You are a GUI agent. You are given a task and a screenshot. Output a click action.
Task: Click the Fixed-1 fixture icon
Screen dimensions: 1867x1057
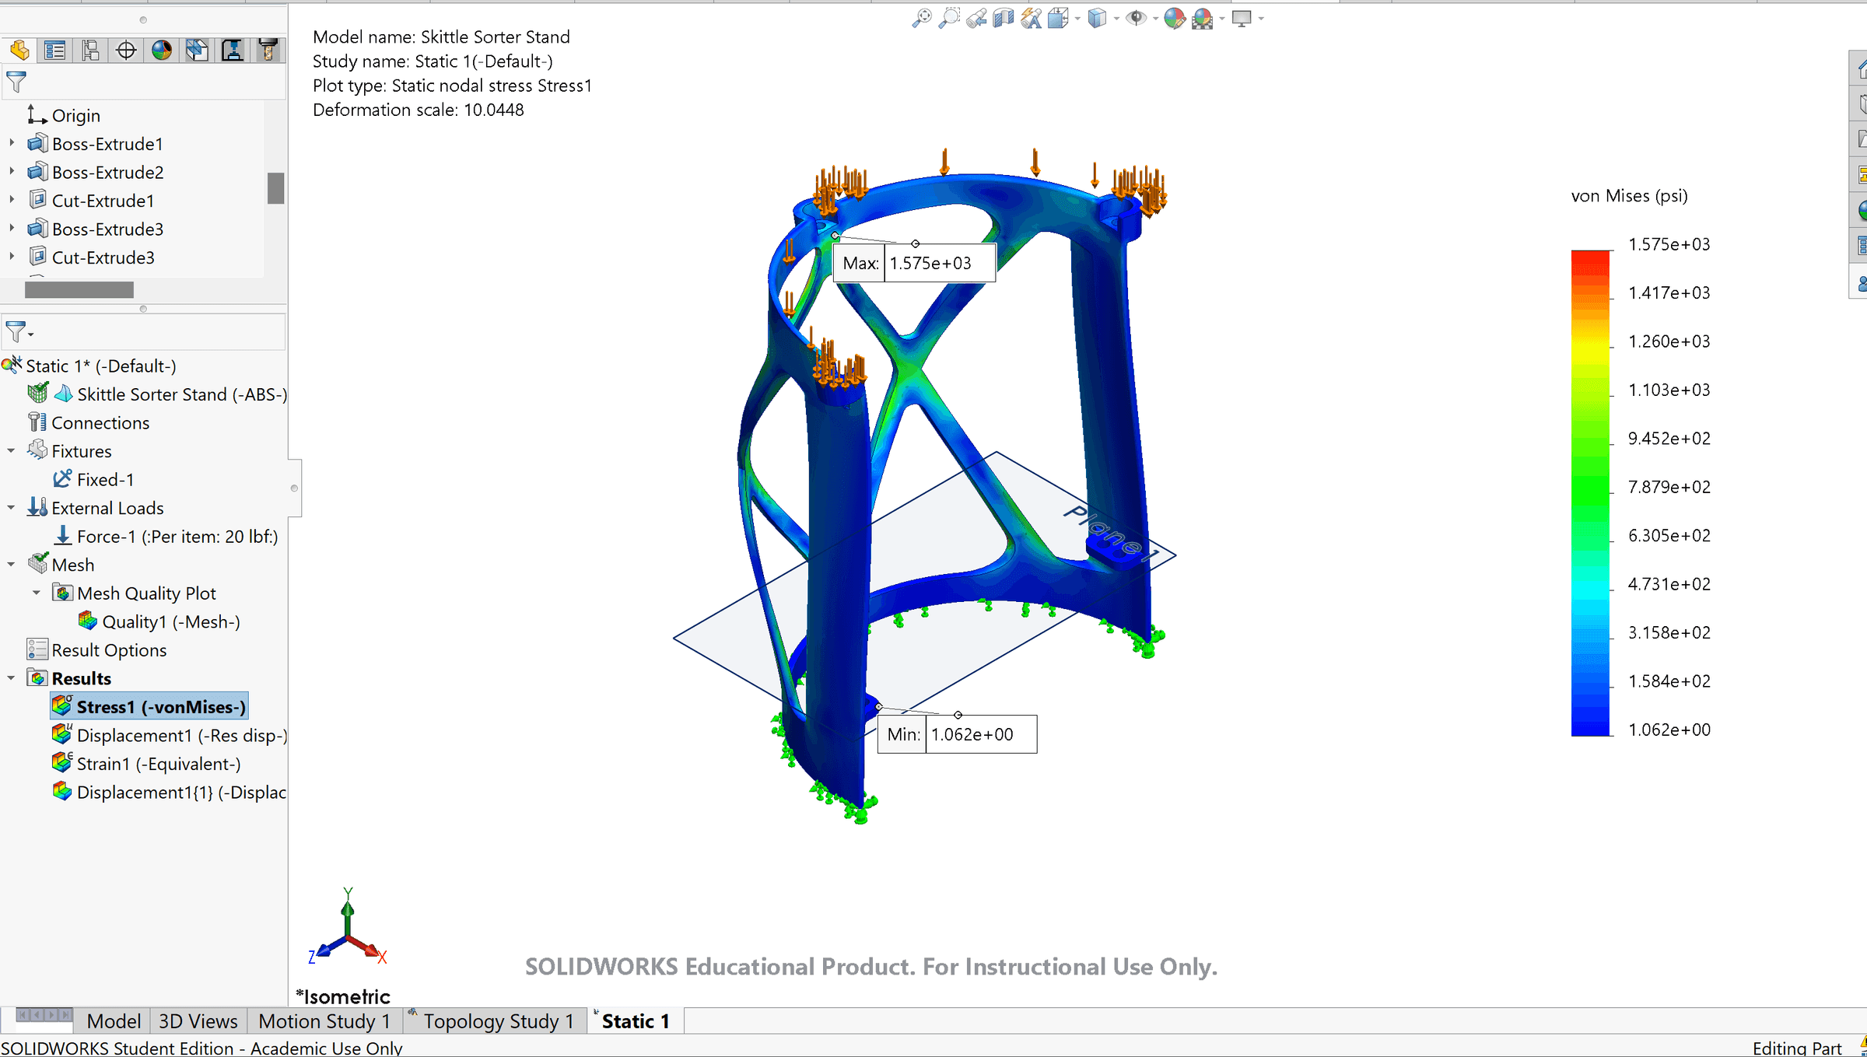pos(62,479)
